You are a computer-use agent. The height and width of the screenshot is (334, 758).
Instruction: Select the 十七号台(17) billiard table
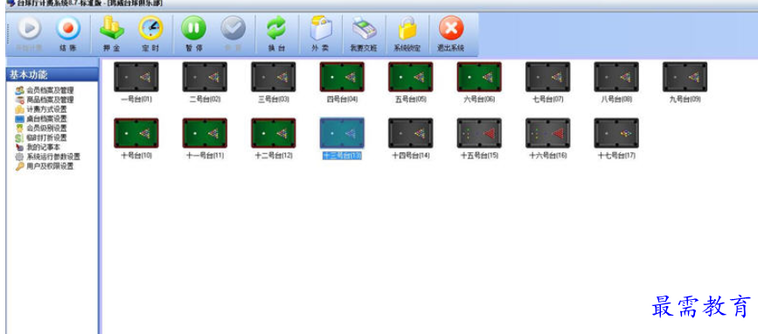616,133
